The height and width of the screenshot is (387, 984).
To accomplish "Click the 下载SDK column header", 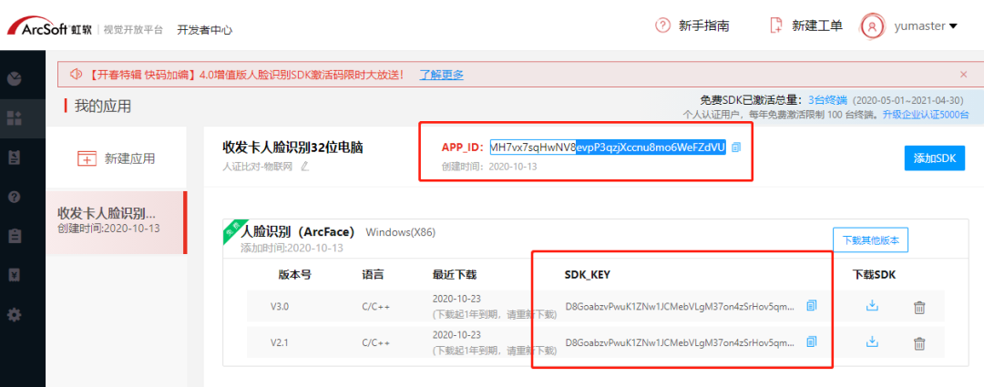I will coord(874,275).
